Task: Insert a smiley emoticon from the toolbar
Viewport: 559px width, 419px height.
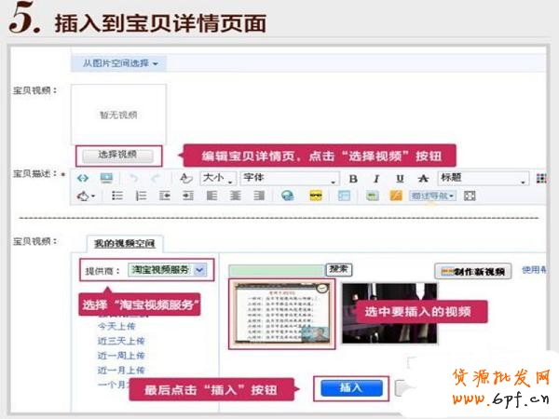Action: (x=315, y=196)
